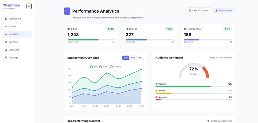This screenshot has height=123, width=258.
Task: Click the ChapChap logo text
Action: pos(11,5)
